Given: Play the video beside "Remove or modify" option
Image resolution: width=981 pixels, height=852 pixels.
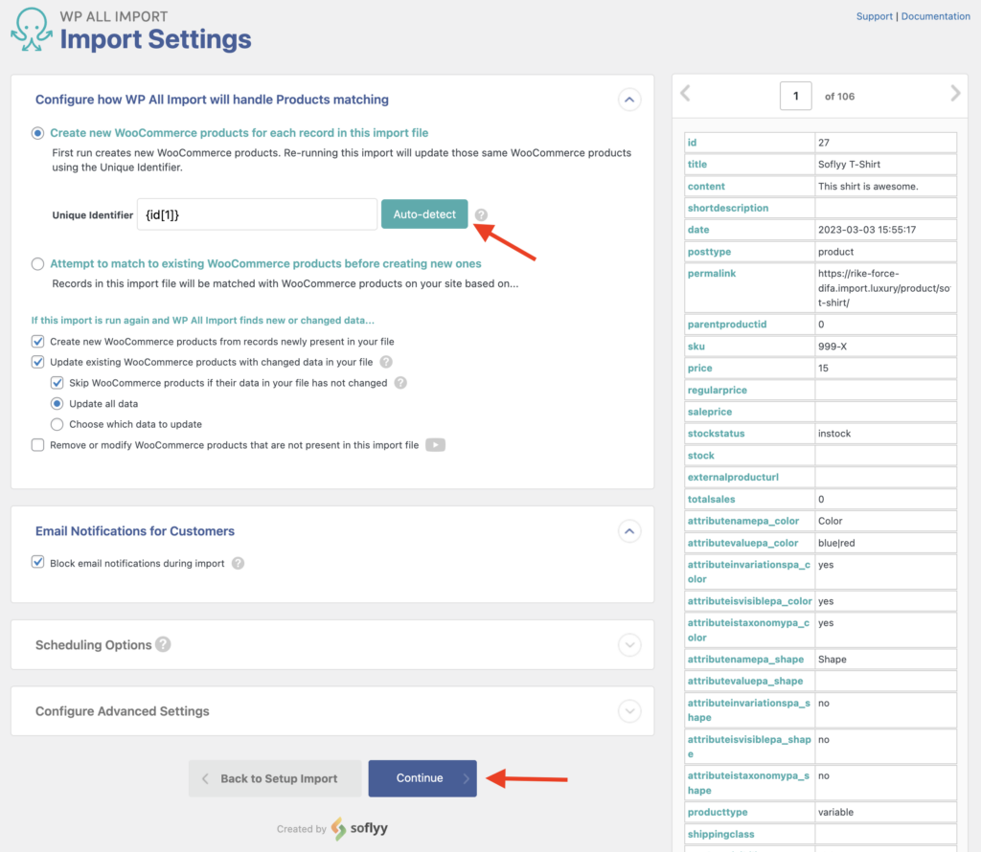Looking at the screenshot, I should click(435, 444).
